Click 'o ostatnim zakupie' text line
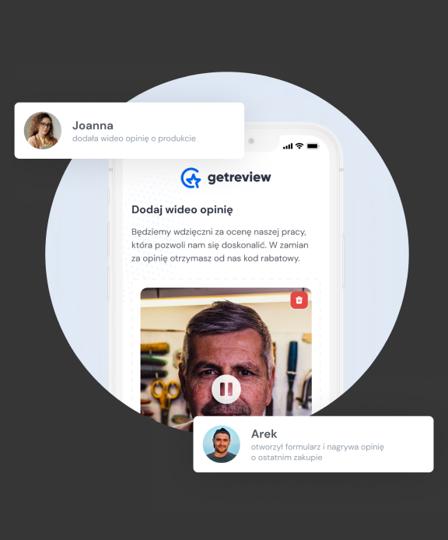 click(x=286, y=458)
